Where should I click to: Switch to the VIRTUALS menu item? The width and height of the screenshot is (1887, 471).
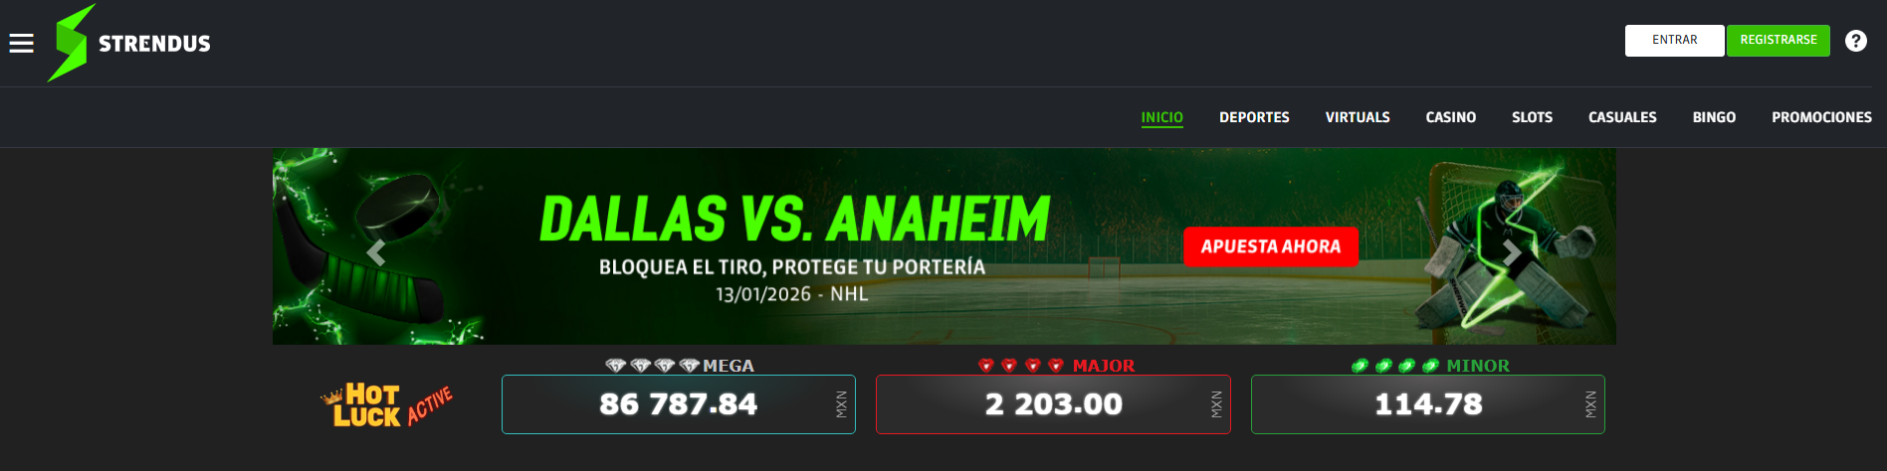[1357, 117]
